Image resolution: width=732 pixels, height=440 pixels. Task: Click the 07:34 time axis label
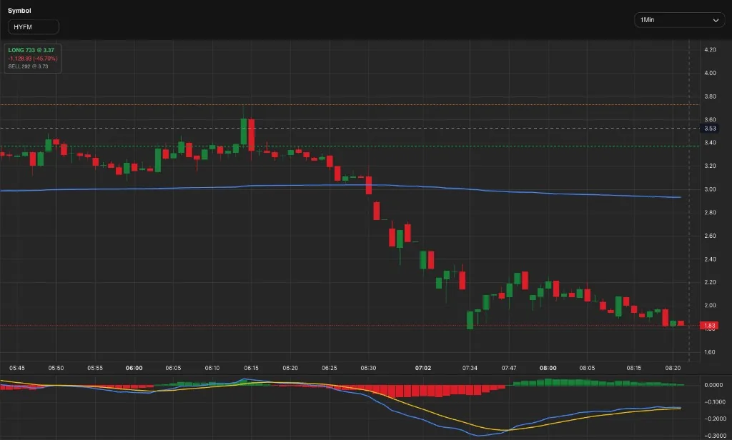[x=470, y=368]
